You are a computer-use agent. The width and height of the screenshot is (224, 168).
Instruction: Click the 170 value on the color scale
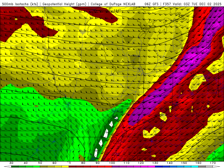[x=213, y=163]
